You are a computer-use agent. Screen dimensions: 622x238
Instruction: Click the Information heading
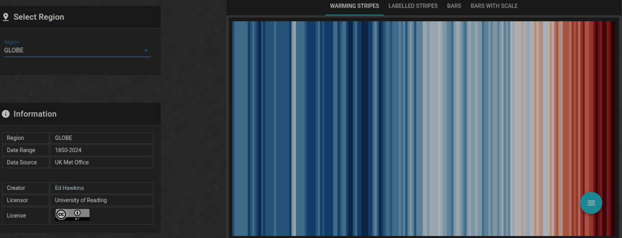tap(35, 114)
